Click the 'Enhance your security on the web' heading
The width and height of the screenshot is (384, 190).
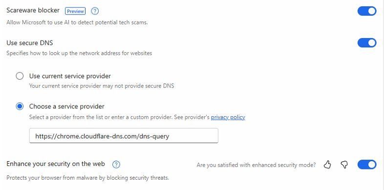click(x=56, y=164)
